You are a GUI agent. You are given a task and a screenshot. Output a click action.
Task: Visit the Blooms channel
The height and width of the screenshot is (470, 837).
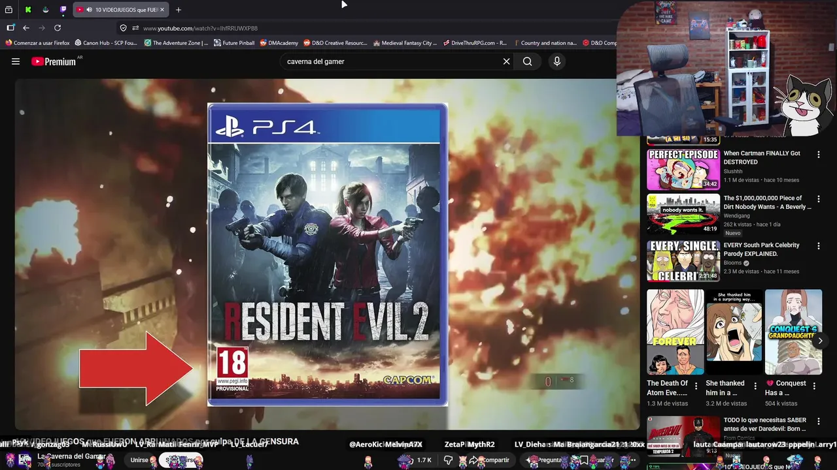pyautogui.click(x=733, y=262)
